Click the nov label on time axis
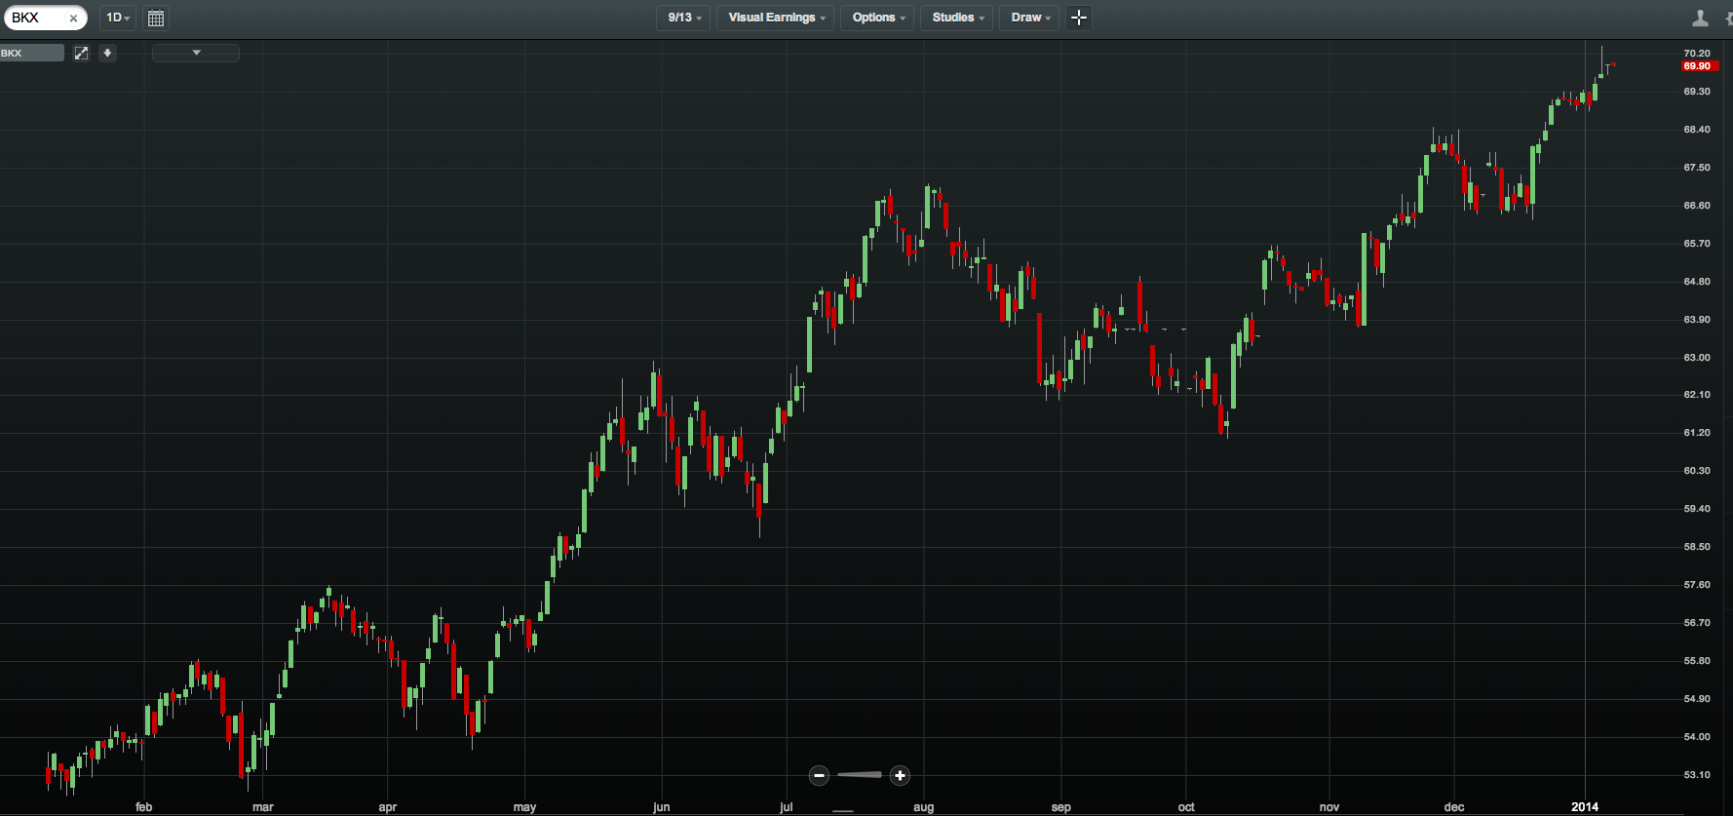The height and width of the screenshot is (816, 1733). tap(1329, 807)
